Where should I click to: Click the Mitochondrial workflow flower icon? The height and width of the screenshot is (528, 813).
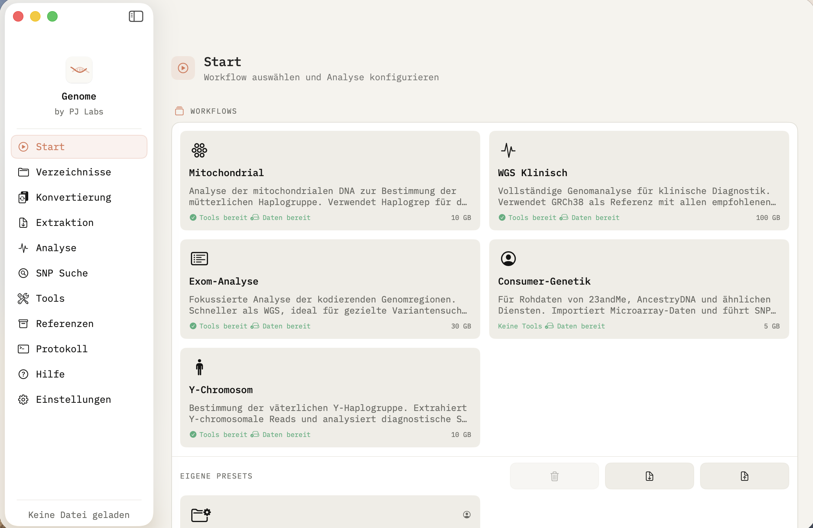coord(199,150)
